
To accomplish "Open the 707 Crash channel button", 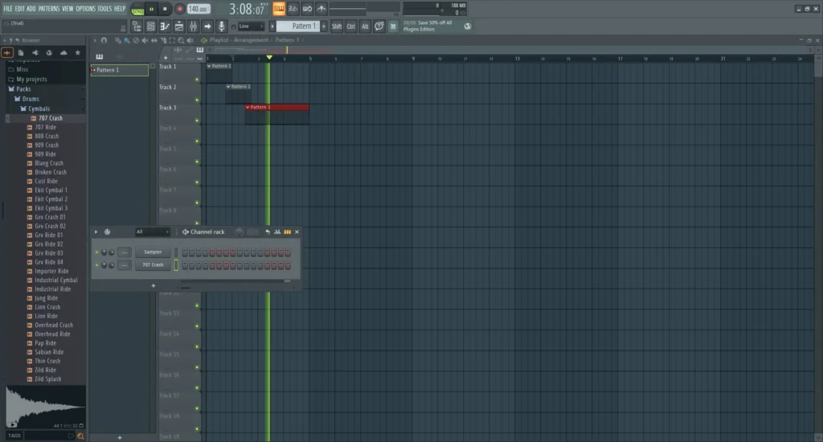I will click(153, 265).
